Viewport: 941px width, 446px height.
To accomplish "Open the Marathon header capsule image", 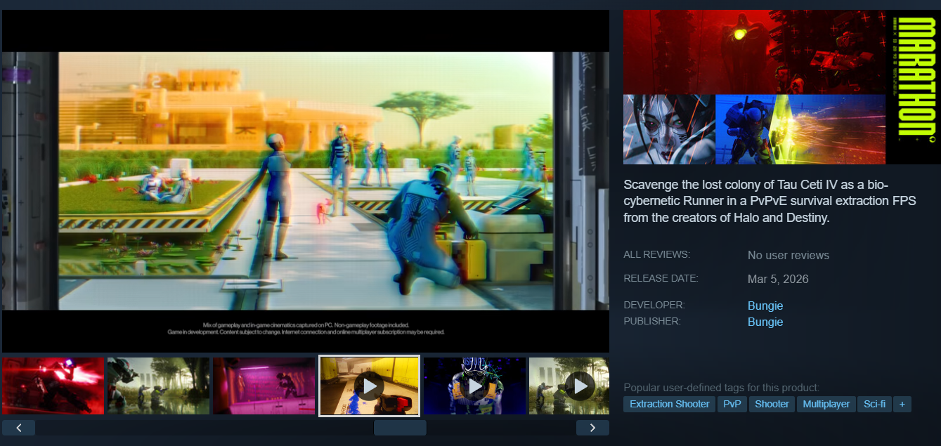I will (782, 87).
